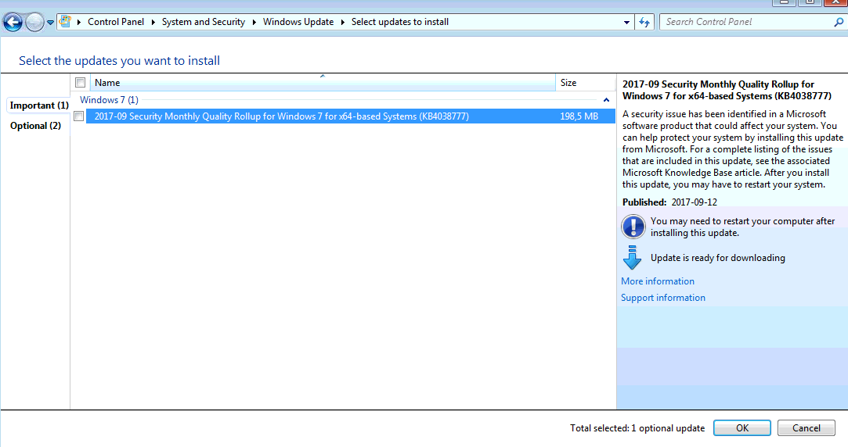Screen dimensions: 848x447
Task: Click the refresh button beside address bar
Action: pyautogui.click(x=644, y=22)
